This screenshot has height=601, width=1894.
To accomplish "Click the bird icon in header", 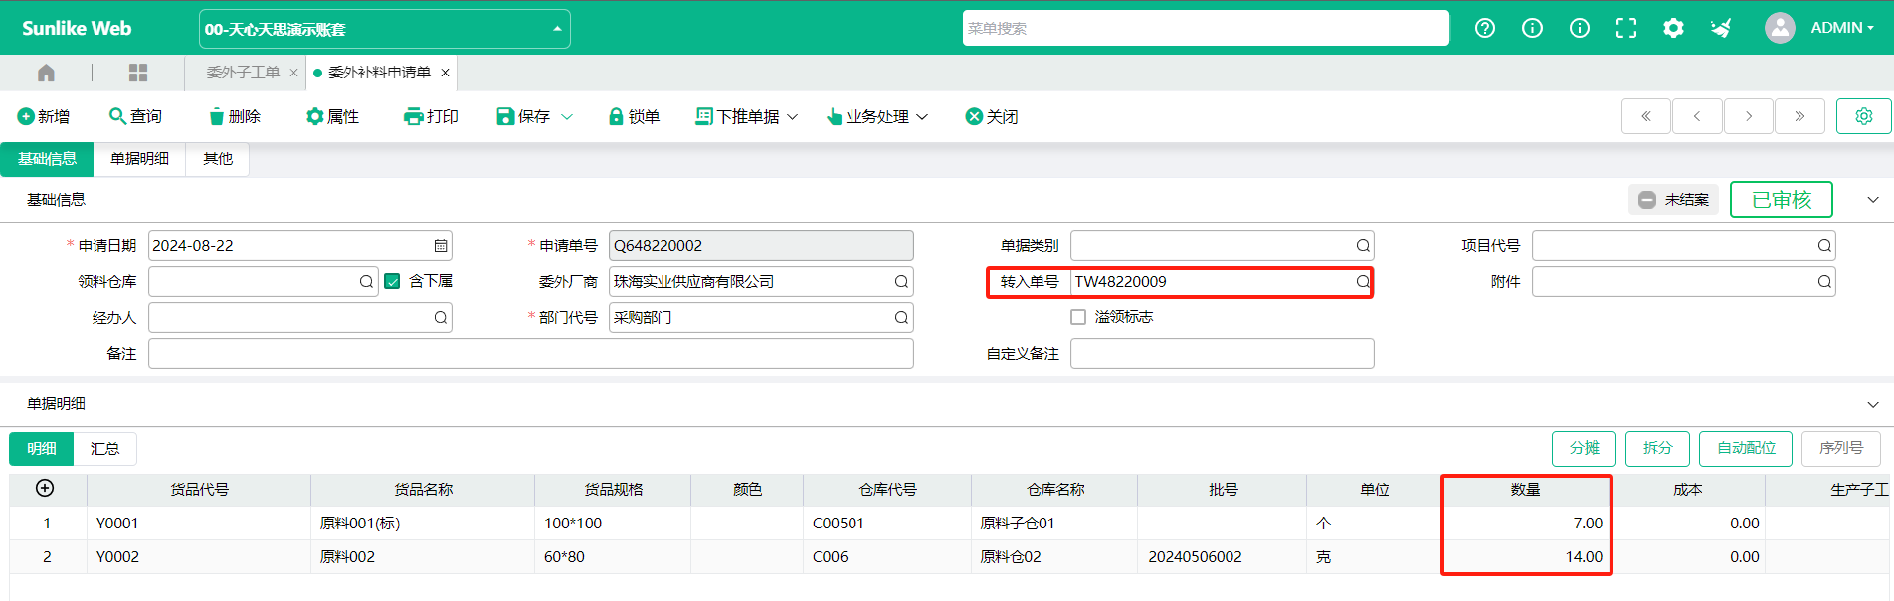I will [1721, 28].
